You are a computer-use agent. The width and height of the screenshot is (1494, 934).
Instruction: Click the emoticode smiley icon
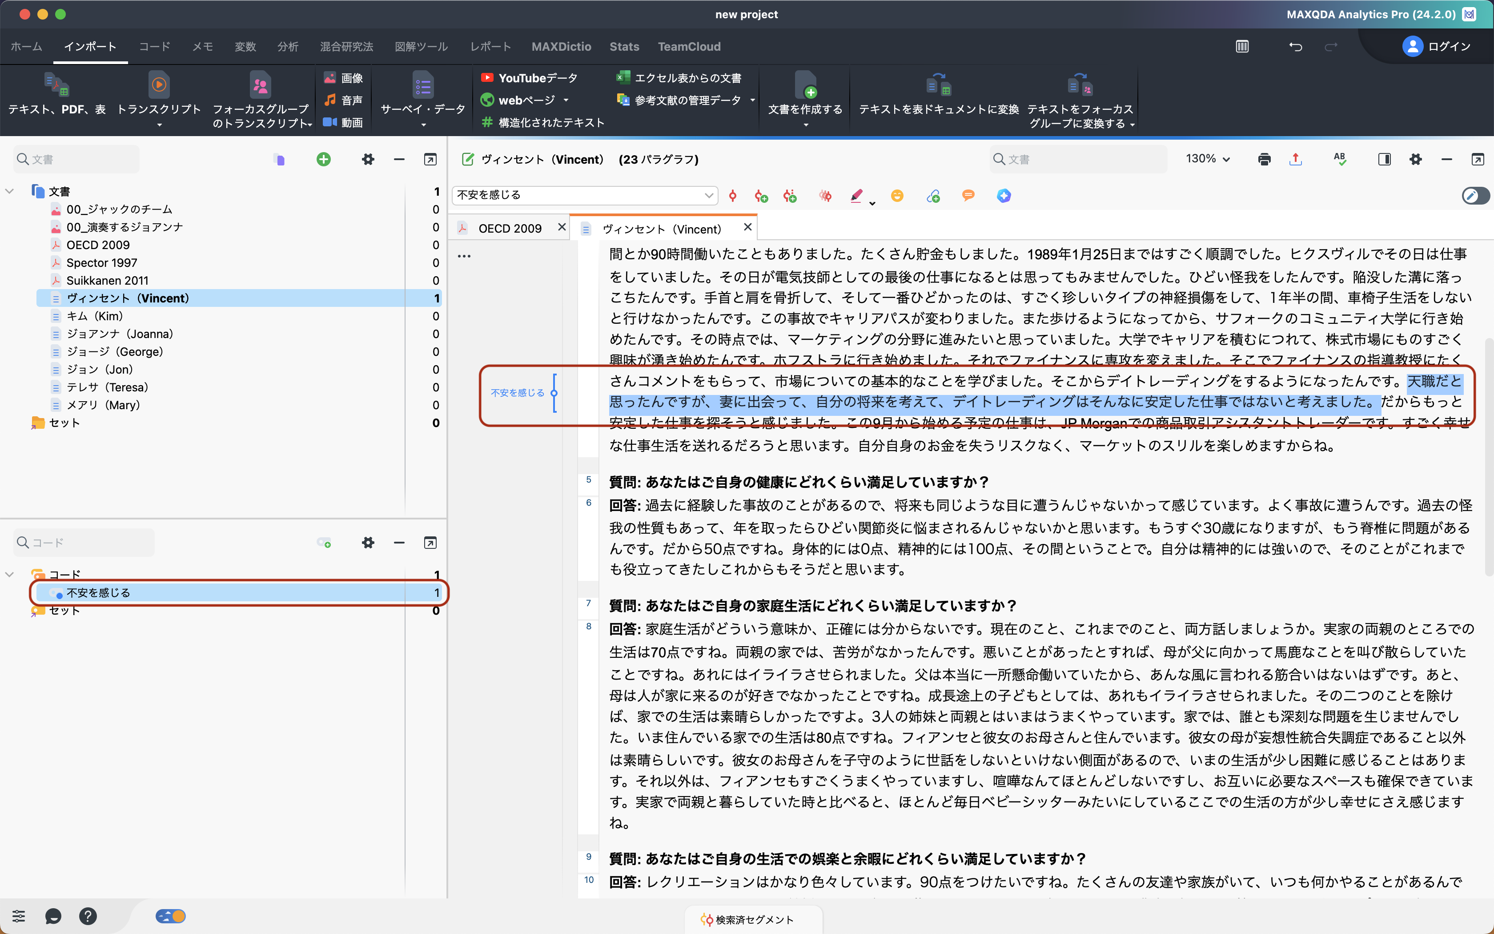coord(897,196)
